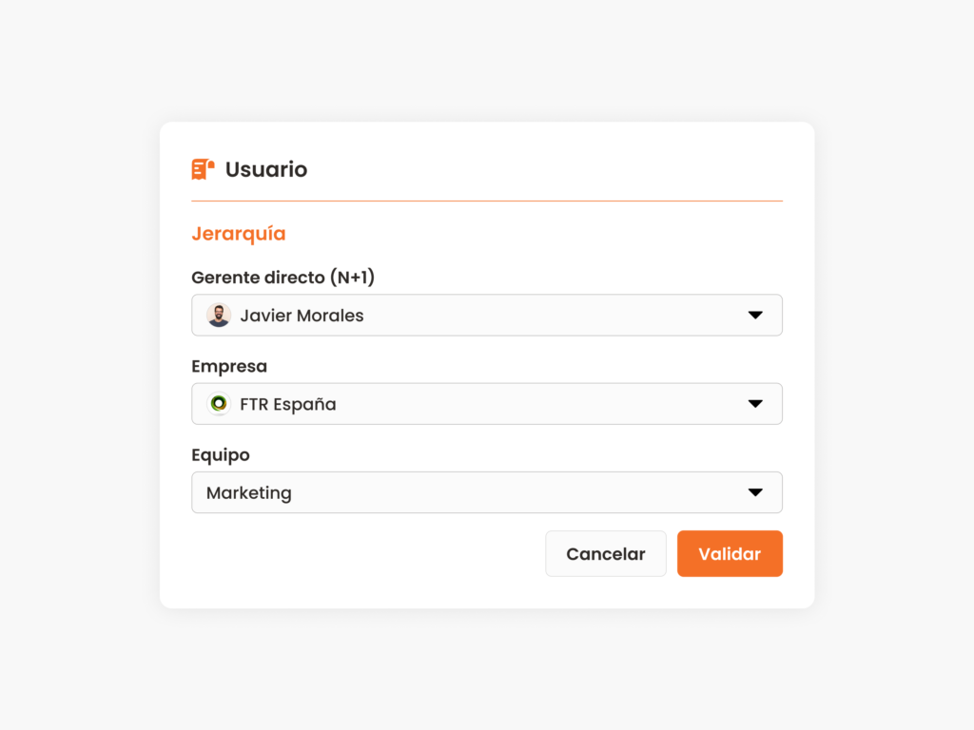Select the Javier Morales name text
This screenshot has height=730, width=974.
coord(302,316)
